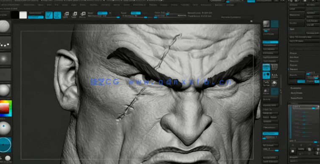Image resolution: width=320 pixels, height=164 pixels.
Task: Click the blue button below the color swatches
Action: 36,17
